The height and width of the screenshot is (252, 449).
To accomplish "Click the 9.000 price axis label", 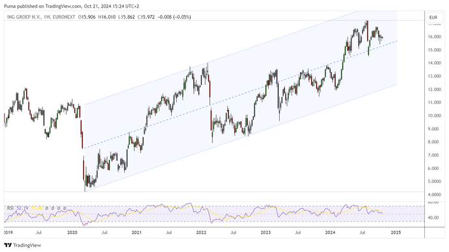I will pos(434,129).
